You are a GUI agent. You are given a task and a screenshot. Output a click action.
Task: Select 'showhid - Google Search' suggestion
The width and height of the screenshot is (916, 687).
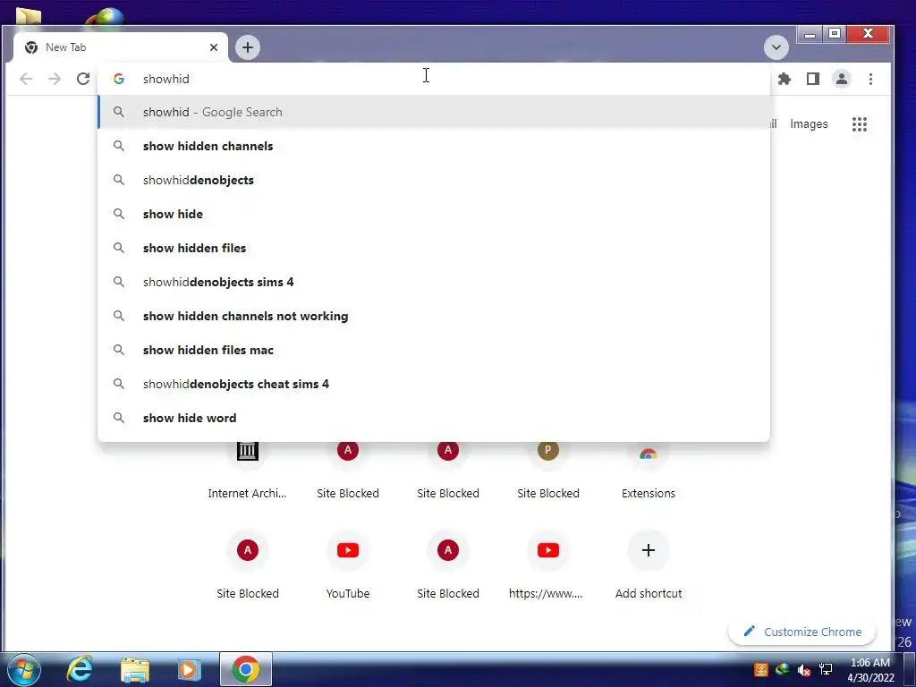pyautogui.click(x=434, y=112)
